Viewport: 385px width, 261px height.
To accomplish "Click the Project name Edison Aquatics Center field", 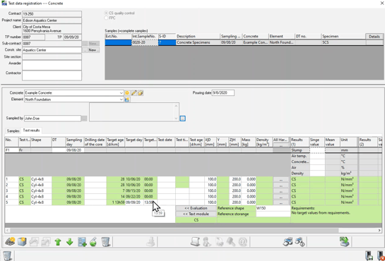I will click(52, 20).
